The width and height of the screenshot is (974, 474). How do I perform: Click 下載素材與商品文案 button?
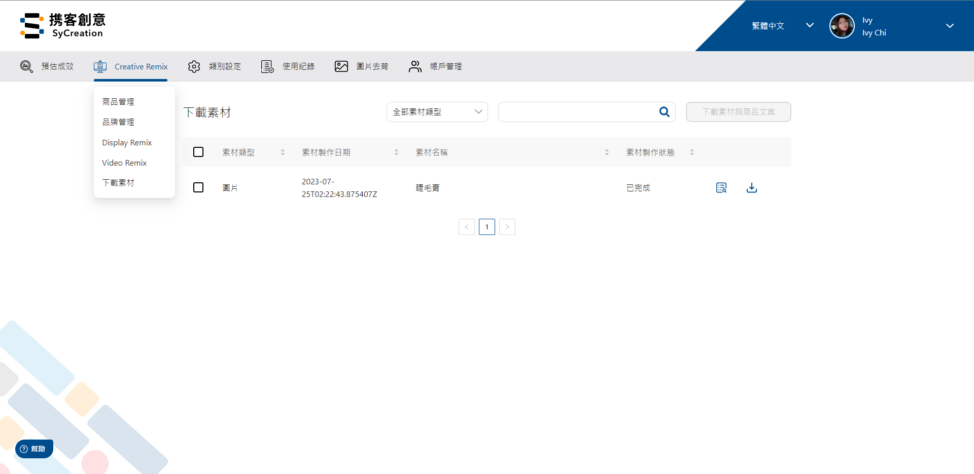point(739,112)
